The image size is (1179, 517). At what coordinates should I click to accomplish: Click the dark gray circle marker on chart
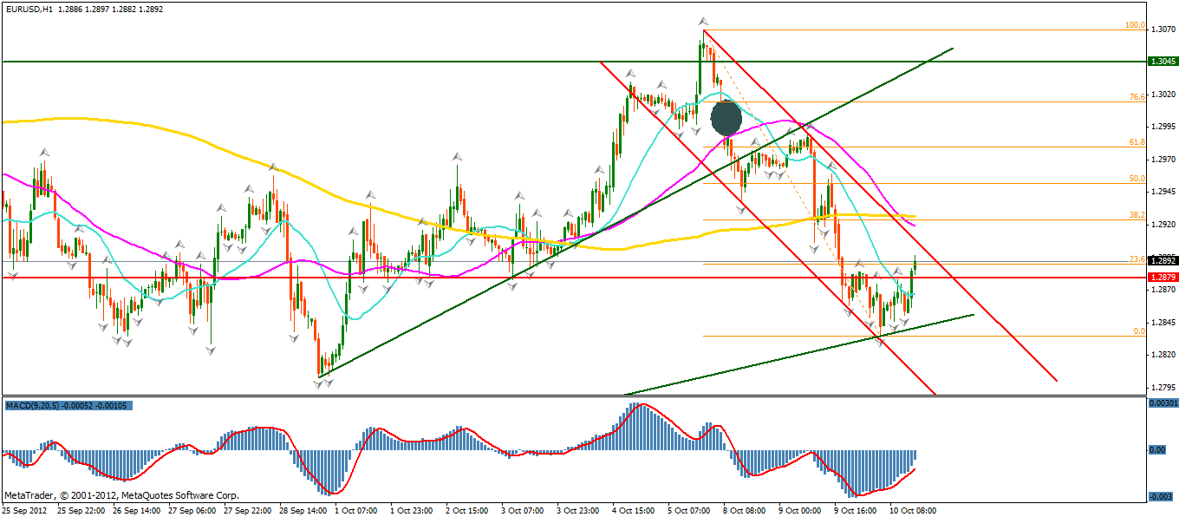[726, 116]
